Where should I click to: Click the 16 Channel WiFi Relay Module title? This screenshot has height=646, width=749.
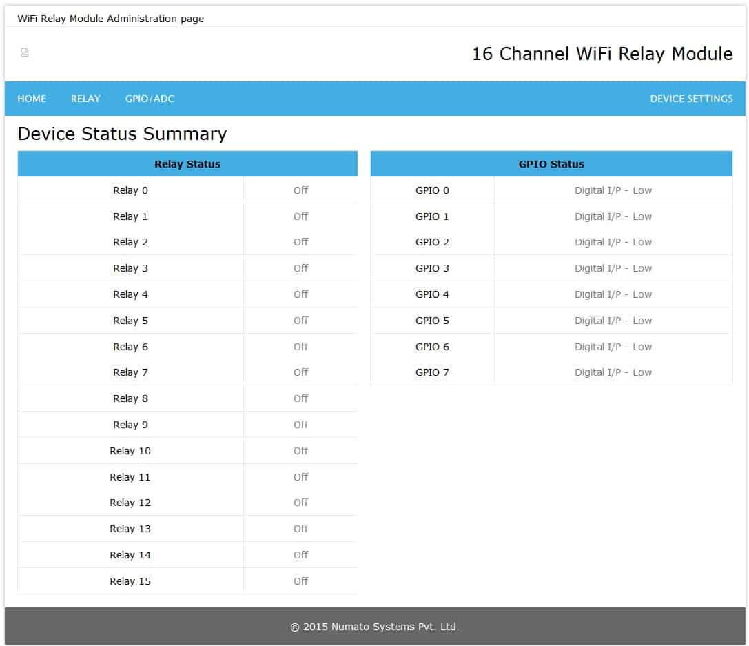click(601, 54)
